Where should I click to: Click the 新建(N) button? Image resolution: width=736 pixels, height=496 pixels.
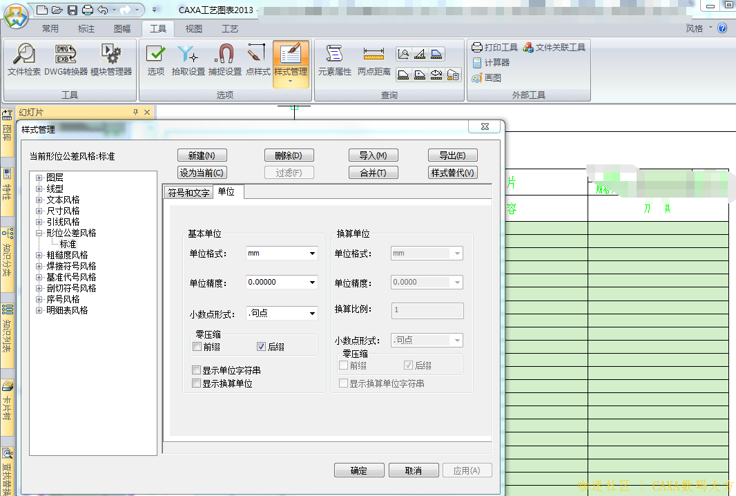(x=202, y=155)
